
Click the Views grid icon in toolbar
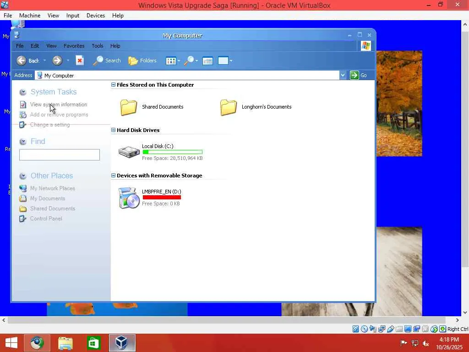click(171, 61)
